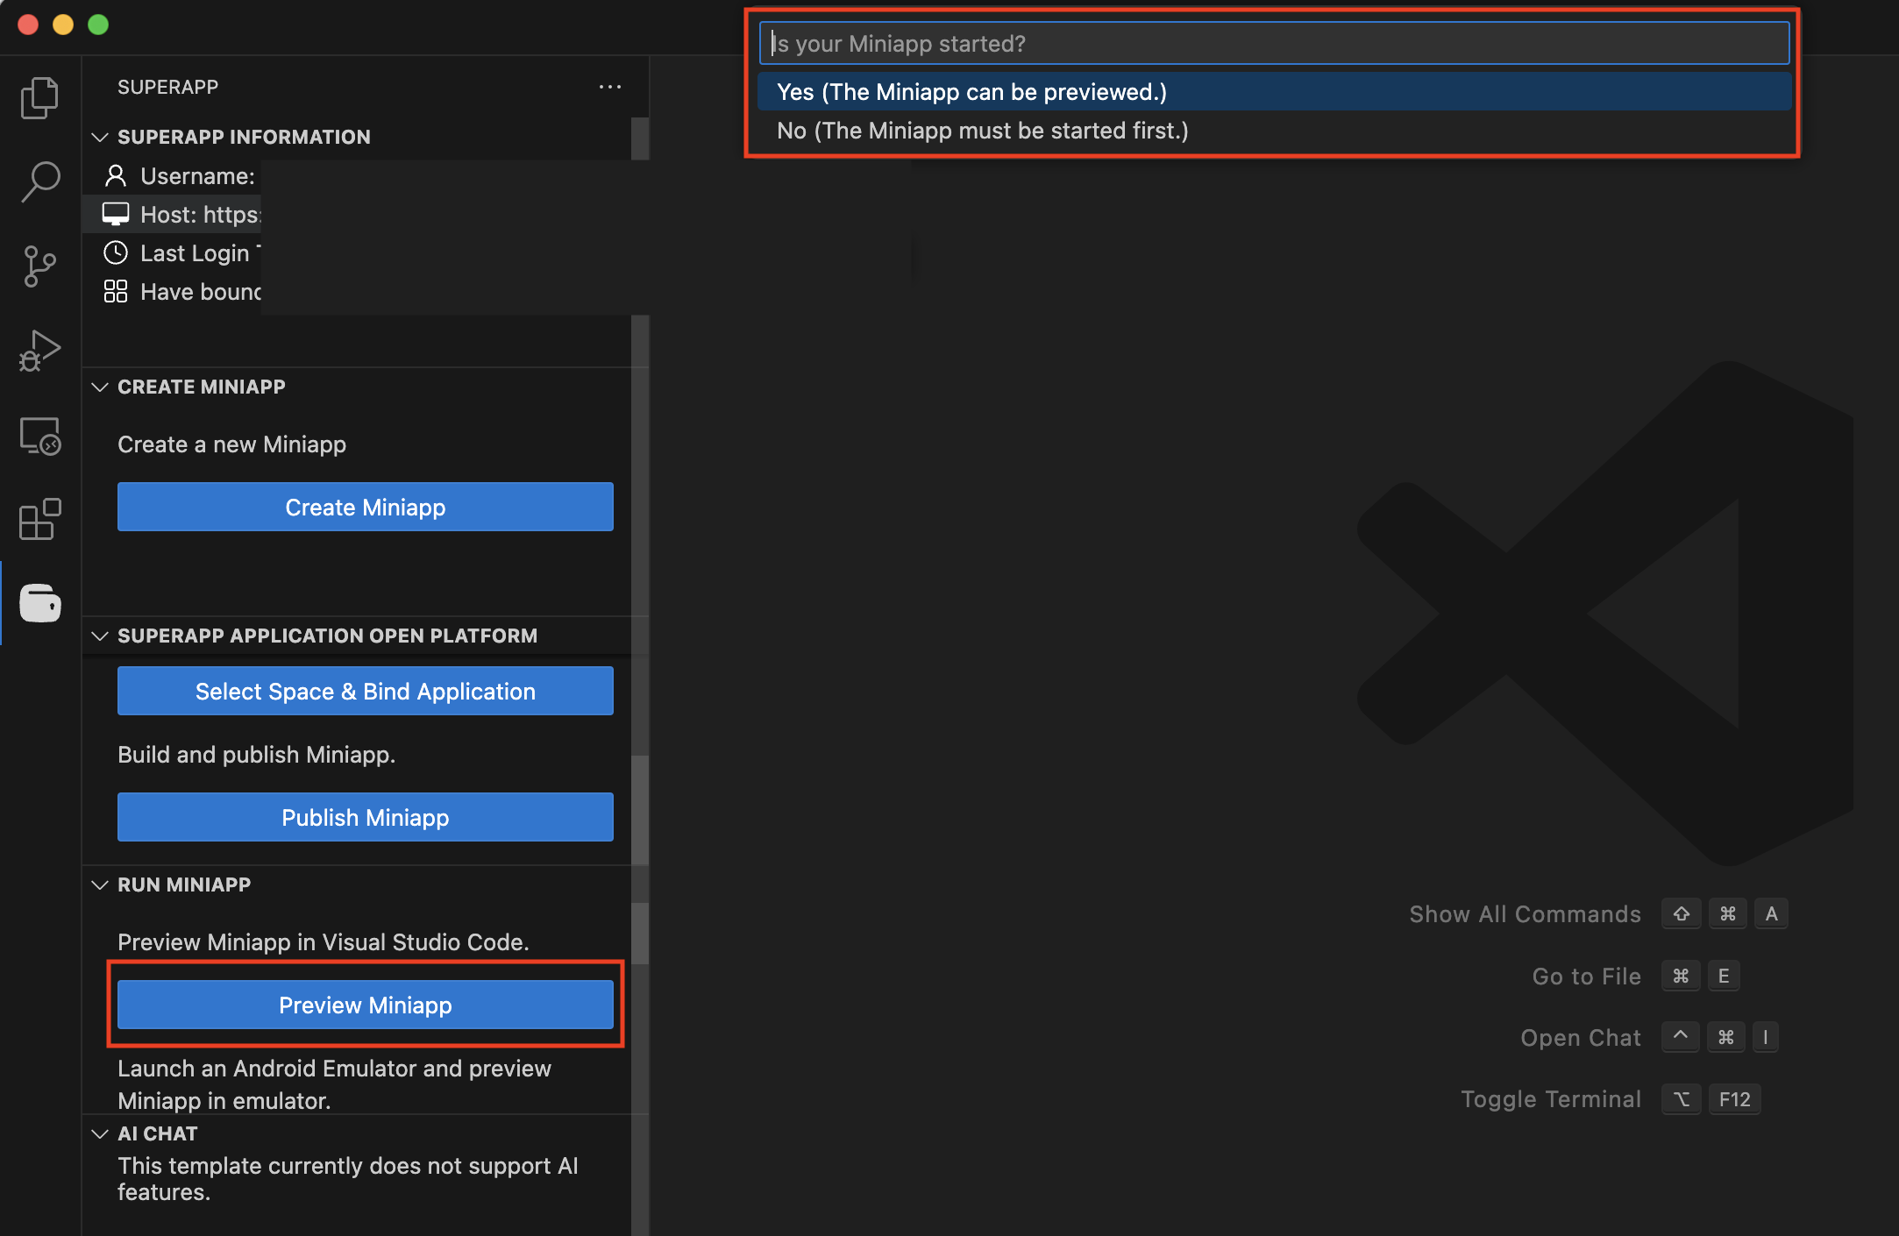This screenshot has width=1899, height=1236.
Task: Collapse SUPERAPP APPLICATION OPEN PLATFORM section
Action: point(100,636)
